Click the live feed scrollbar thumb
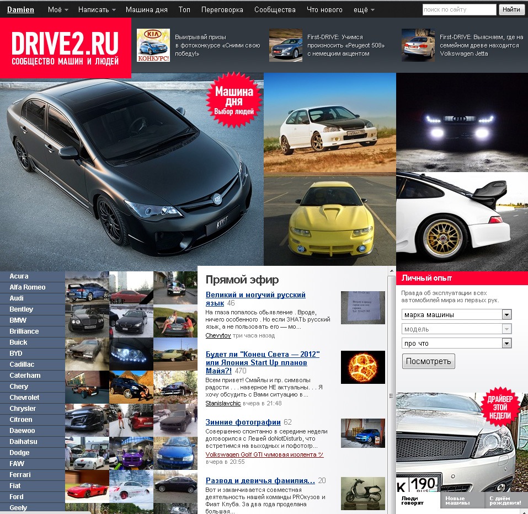 (391, 396)
